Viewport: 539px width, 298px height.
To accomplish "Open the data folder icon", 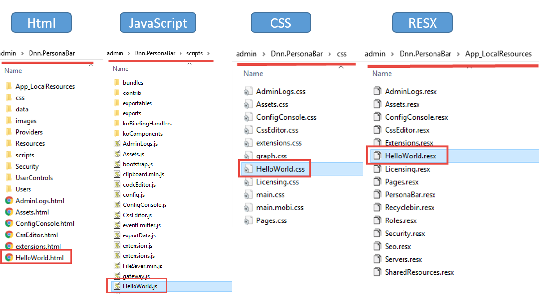I will [x=9, y=109].
